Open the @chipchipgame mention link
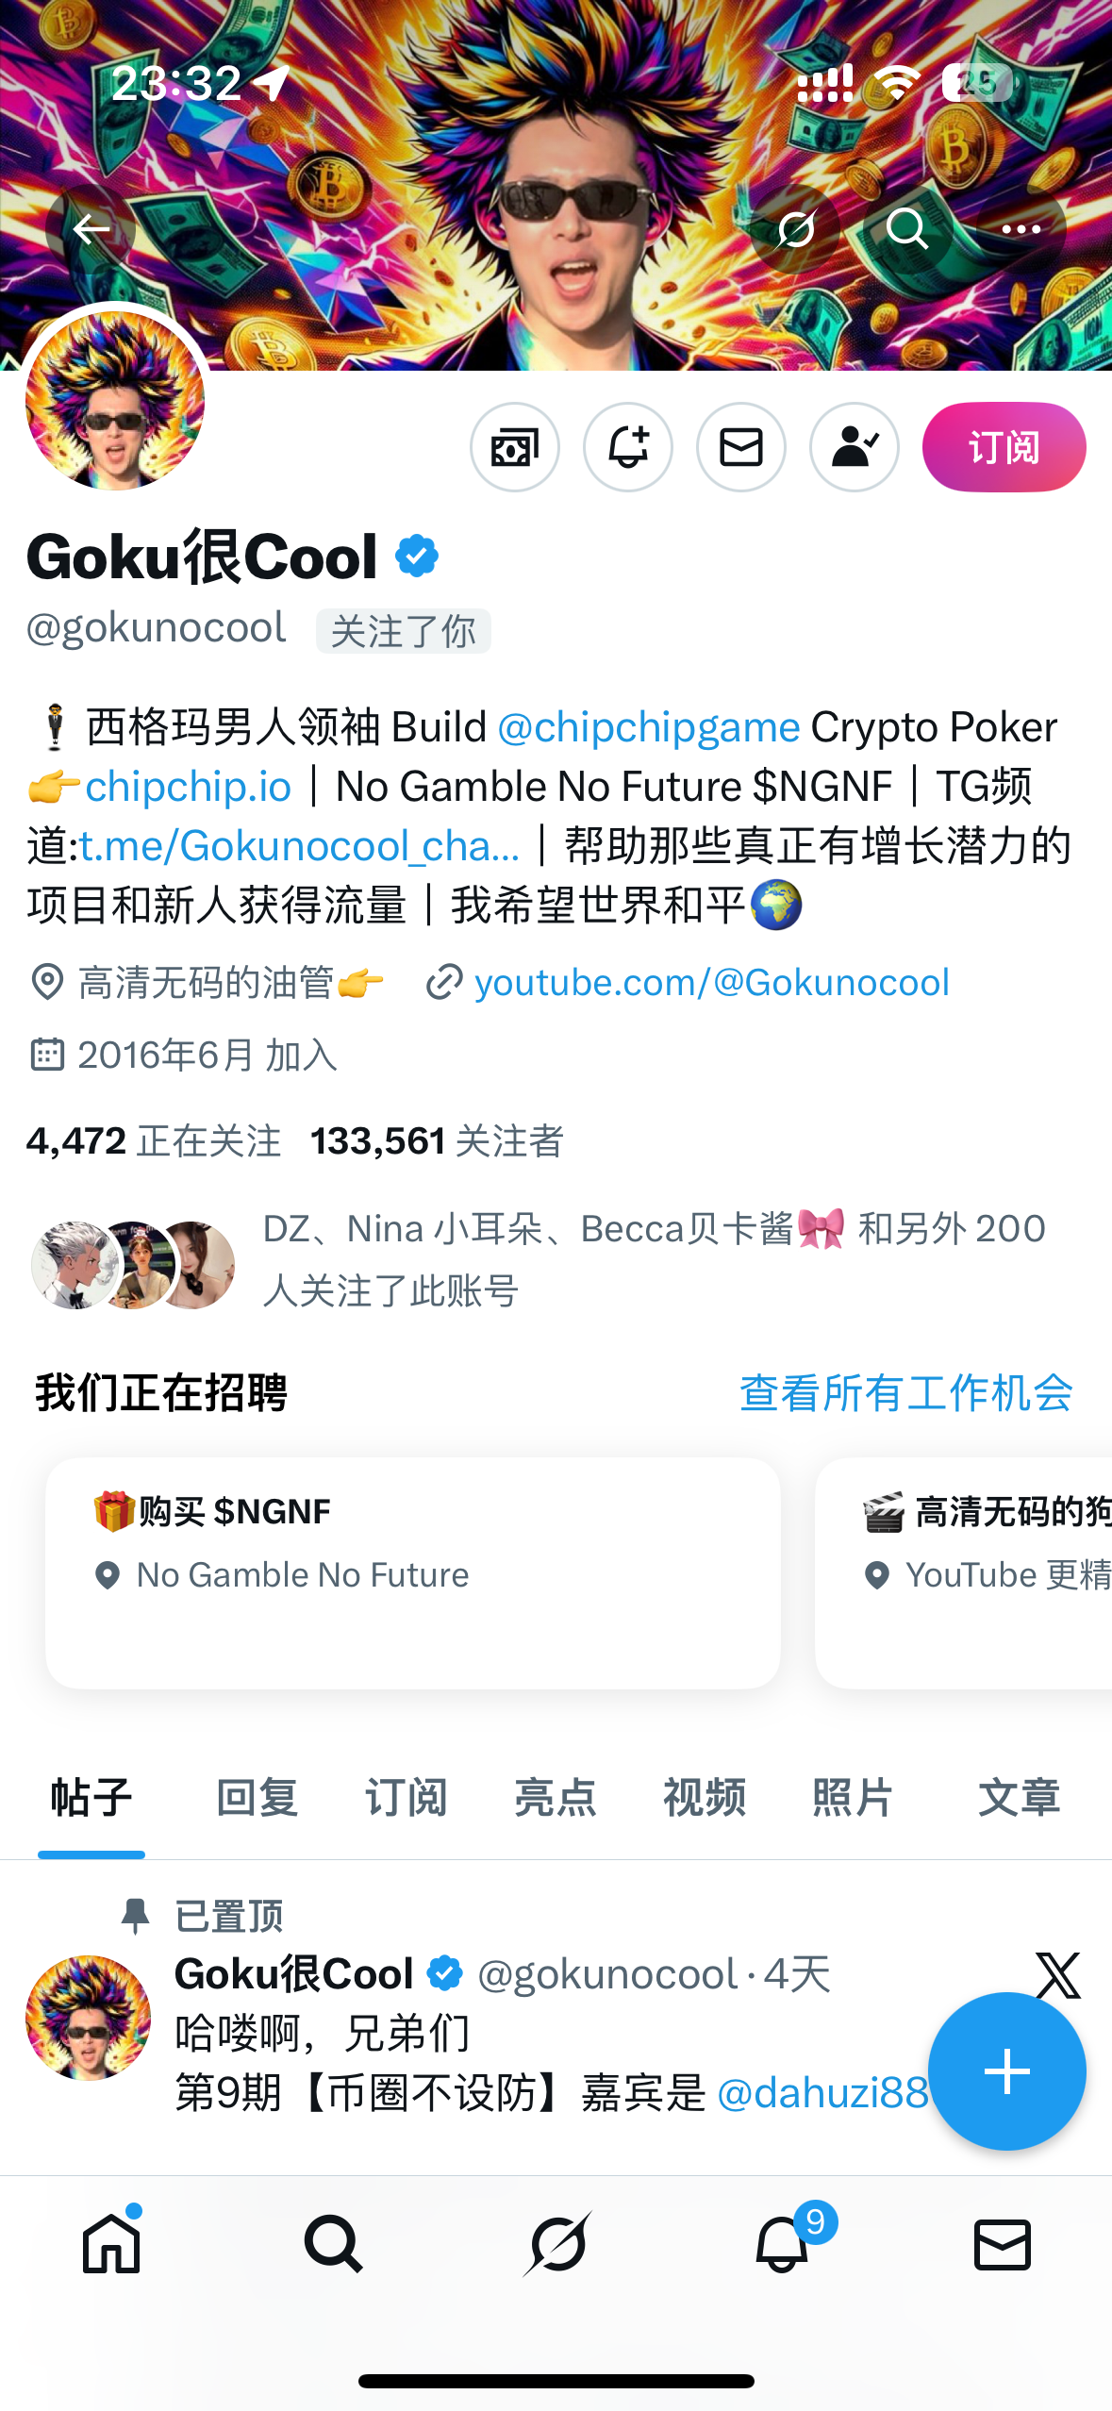Image resolution: width=1112 pixels, height=2411 pixels. (648, 727)
